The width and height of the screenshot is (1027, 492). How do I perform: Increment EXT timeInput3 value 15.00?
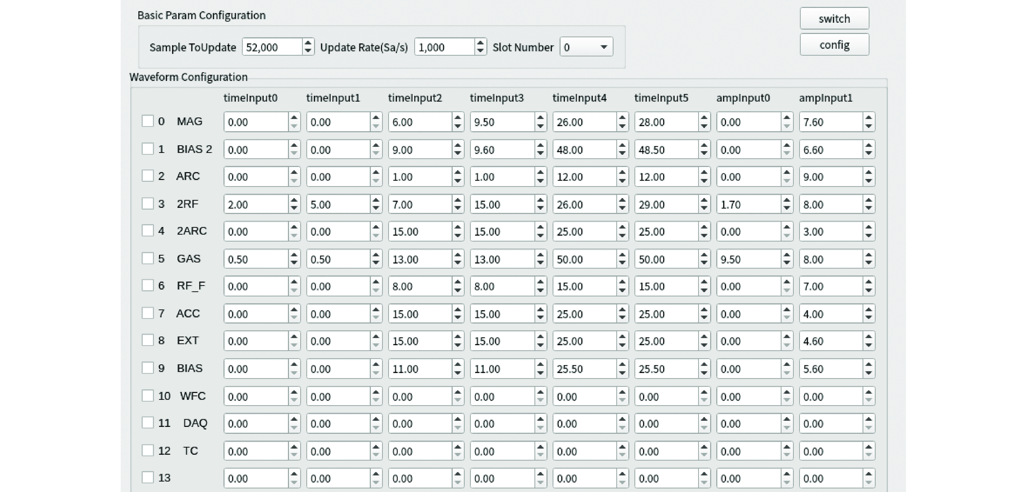540,337
